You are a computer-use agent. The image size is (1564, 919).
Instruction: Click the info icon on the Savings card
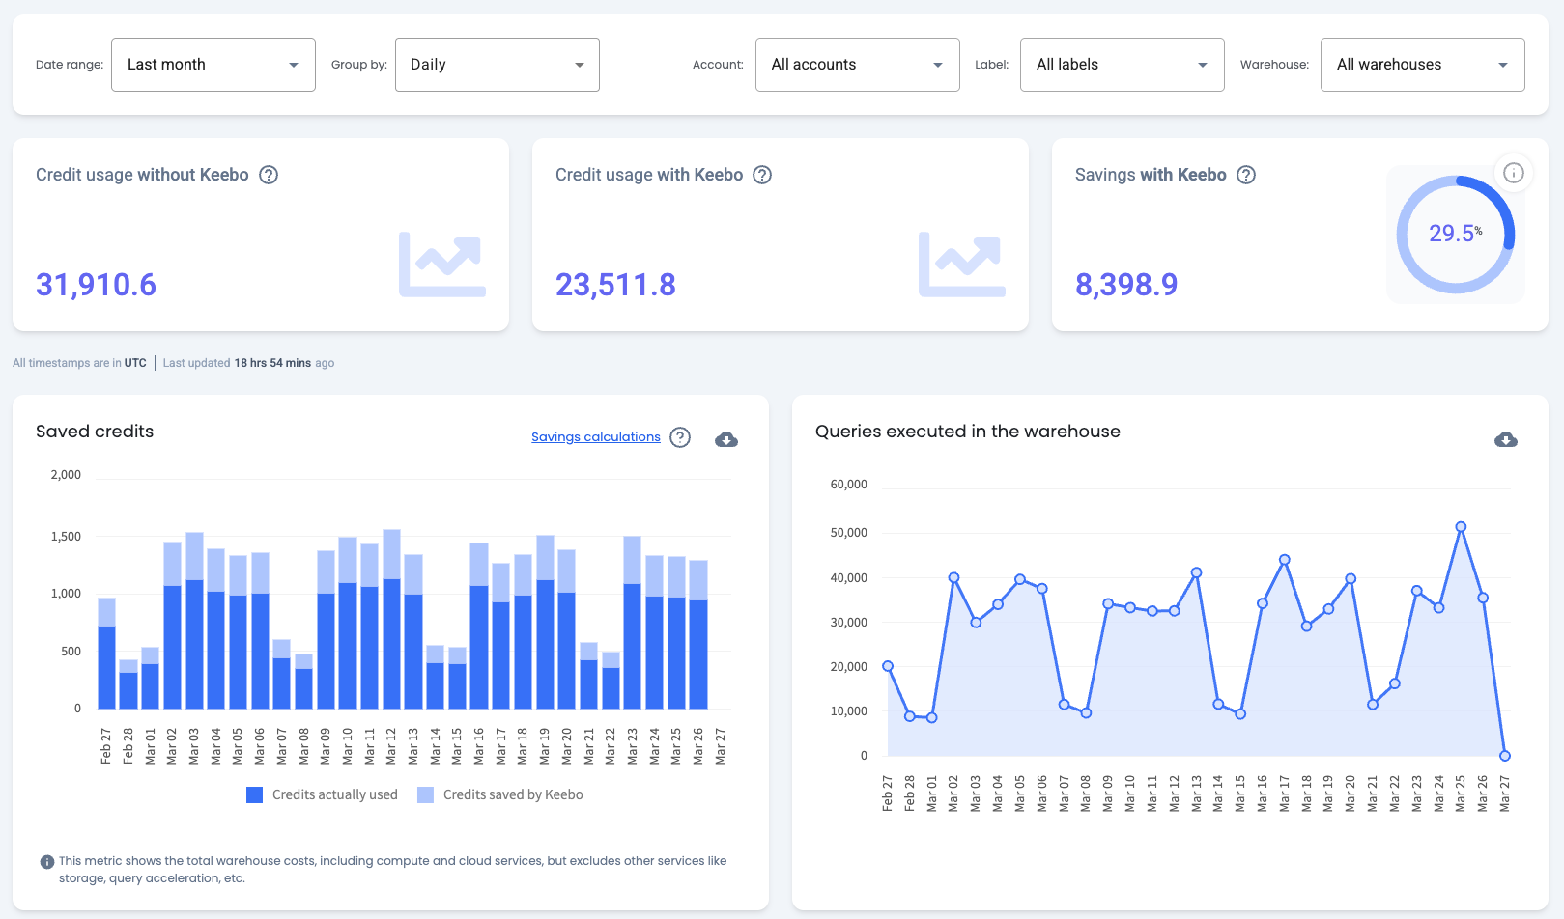[1514, 173]
